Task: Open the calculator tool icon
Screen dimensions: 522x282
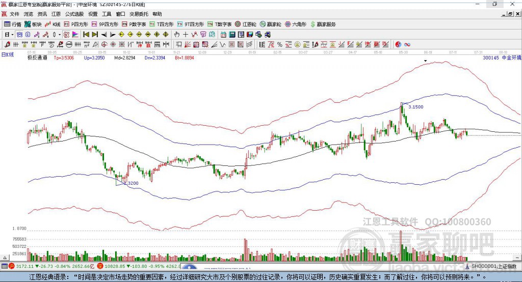Action: tap(232, 35)
